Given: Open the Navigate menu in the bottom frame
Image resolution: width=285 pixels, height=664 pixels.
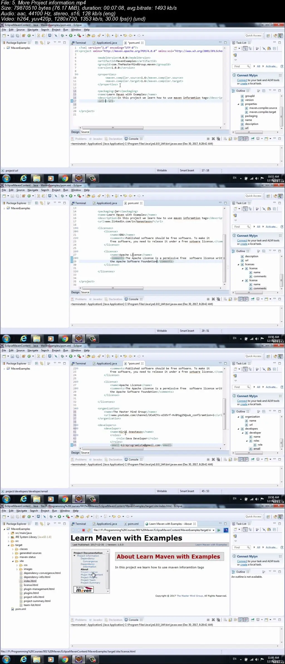Looking at the screenshot, I should point(21,511).
